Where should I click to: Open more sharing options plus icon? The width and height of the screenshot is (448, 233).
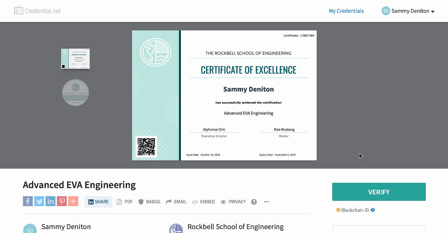(x=73, y=202)
